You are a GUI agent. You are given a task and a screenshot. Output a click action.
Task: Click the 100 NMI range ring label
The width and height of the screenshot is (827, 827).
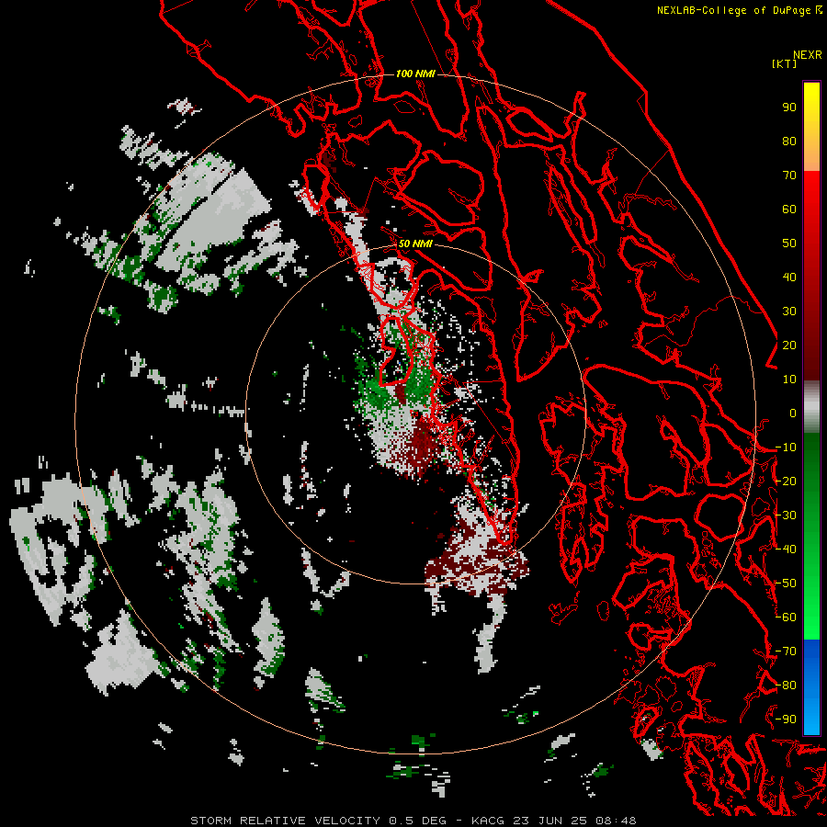[x=415, y=74]
